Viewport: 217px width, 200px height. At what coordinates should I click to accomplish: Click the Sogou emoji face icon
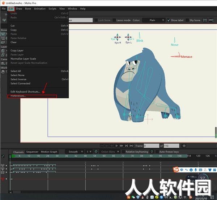click(x=191, y=170)
